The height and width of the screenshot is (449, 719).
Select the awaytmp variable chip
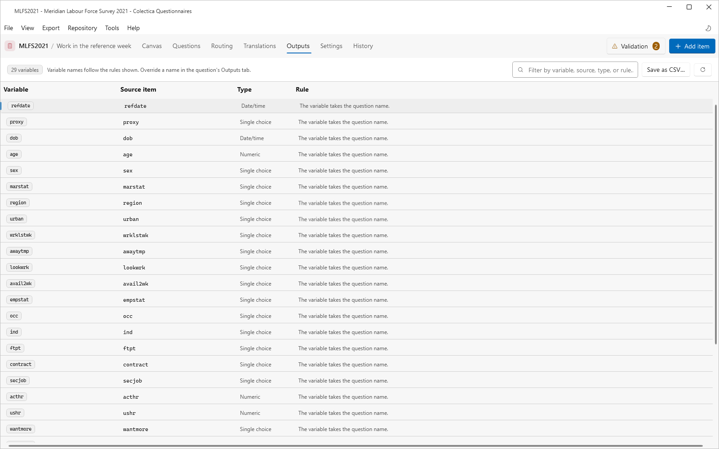click(x=19, y=251)
